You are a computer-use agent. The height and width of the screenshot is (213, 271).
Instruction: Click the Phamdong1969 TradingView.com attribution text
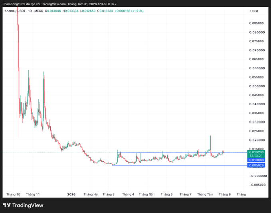(x=59, y=4)
